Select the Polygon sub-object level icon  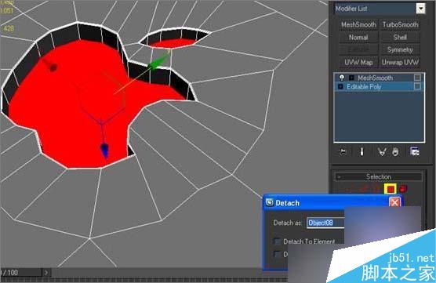pyautogui.click(x=391, y=189)
